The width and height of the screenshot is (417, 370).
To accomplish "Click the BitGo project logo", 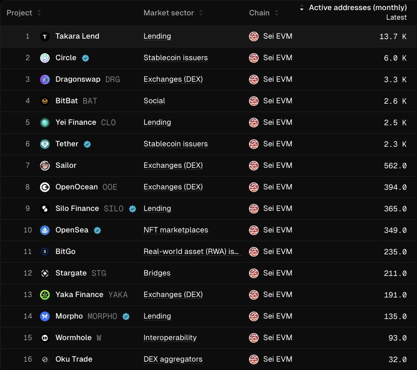I will pyautogui.click(x=45, y=251).
